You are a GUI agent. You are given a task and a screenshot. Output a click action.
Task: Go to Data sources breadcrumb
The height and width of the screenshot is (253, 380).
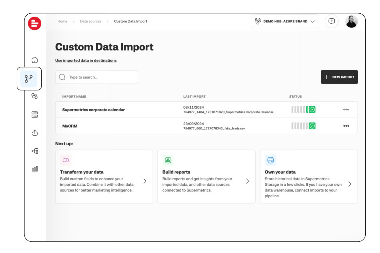pyautogui.click(x=91, y=21)
